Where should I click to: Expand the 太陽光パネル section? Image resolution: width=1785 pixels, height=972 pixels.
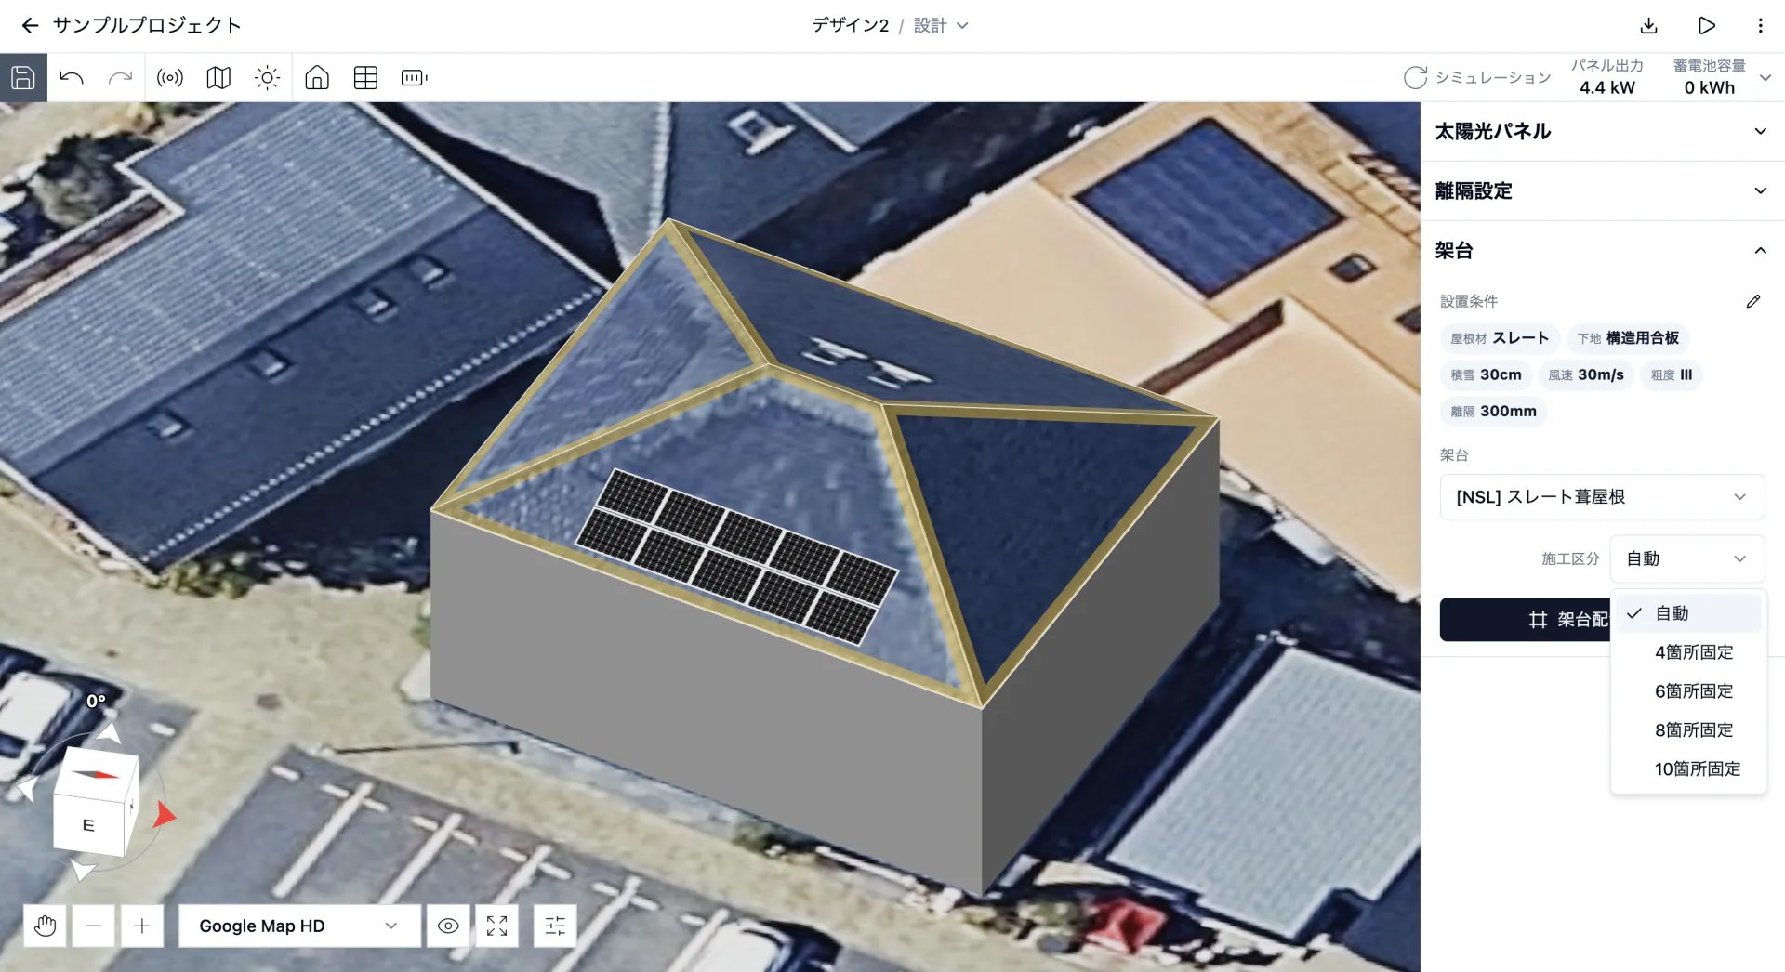coord(1602,131)
